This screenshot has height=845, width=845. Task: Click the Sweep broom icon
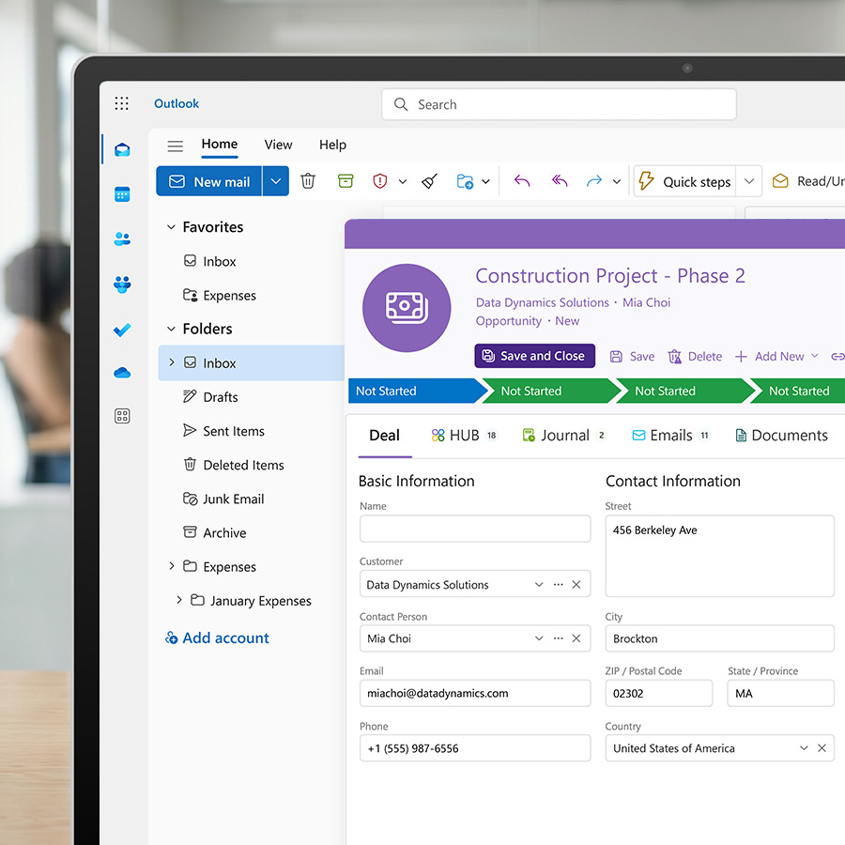pyautogui.click(x=429, y=181)
